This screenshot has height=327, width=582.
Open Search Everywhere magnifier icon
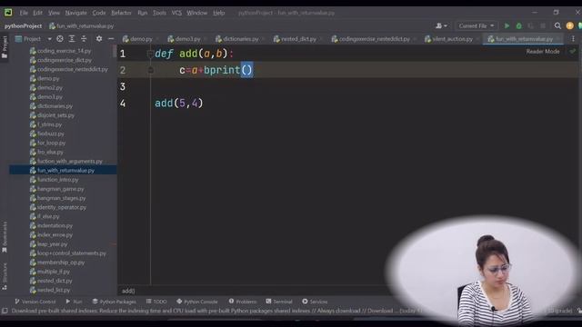pos(557,26)
